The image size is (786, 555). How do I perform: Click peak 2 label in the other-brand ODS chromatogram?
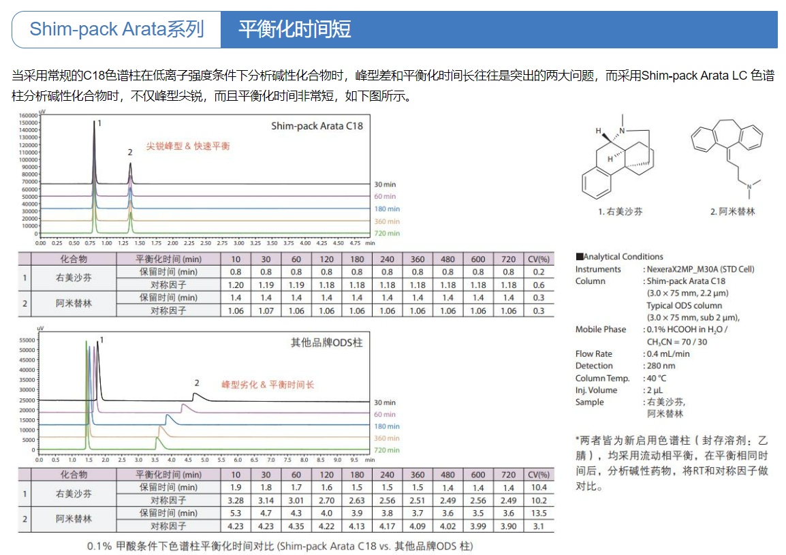point(197,383)
